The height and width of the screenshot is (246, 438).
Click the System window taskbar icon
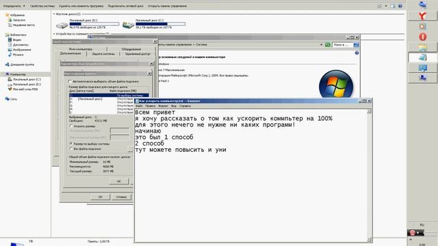(x=422, y=68)
